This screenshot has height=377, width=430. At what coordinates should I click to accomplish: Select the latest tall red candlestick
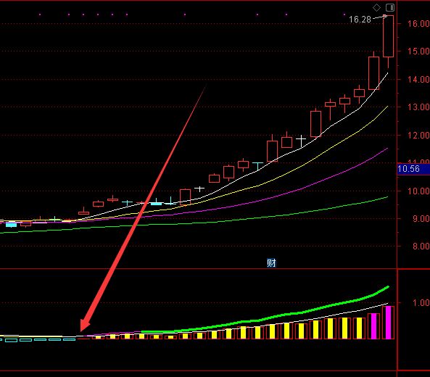click(x=388, y=36)
